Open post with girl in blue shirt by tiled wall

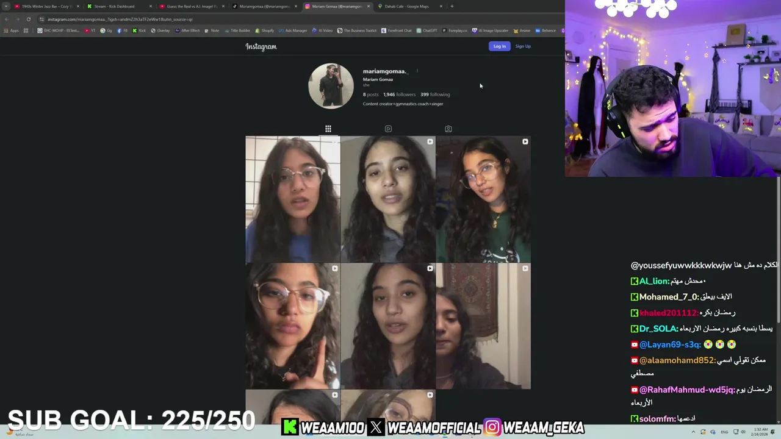(293, 199)
